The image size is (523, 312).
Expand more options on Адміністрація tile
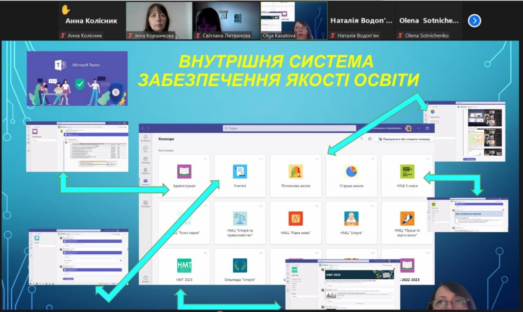205,159
